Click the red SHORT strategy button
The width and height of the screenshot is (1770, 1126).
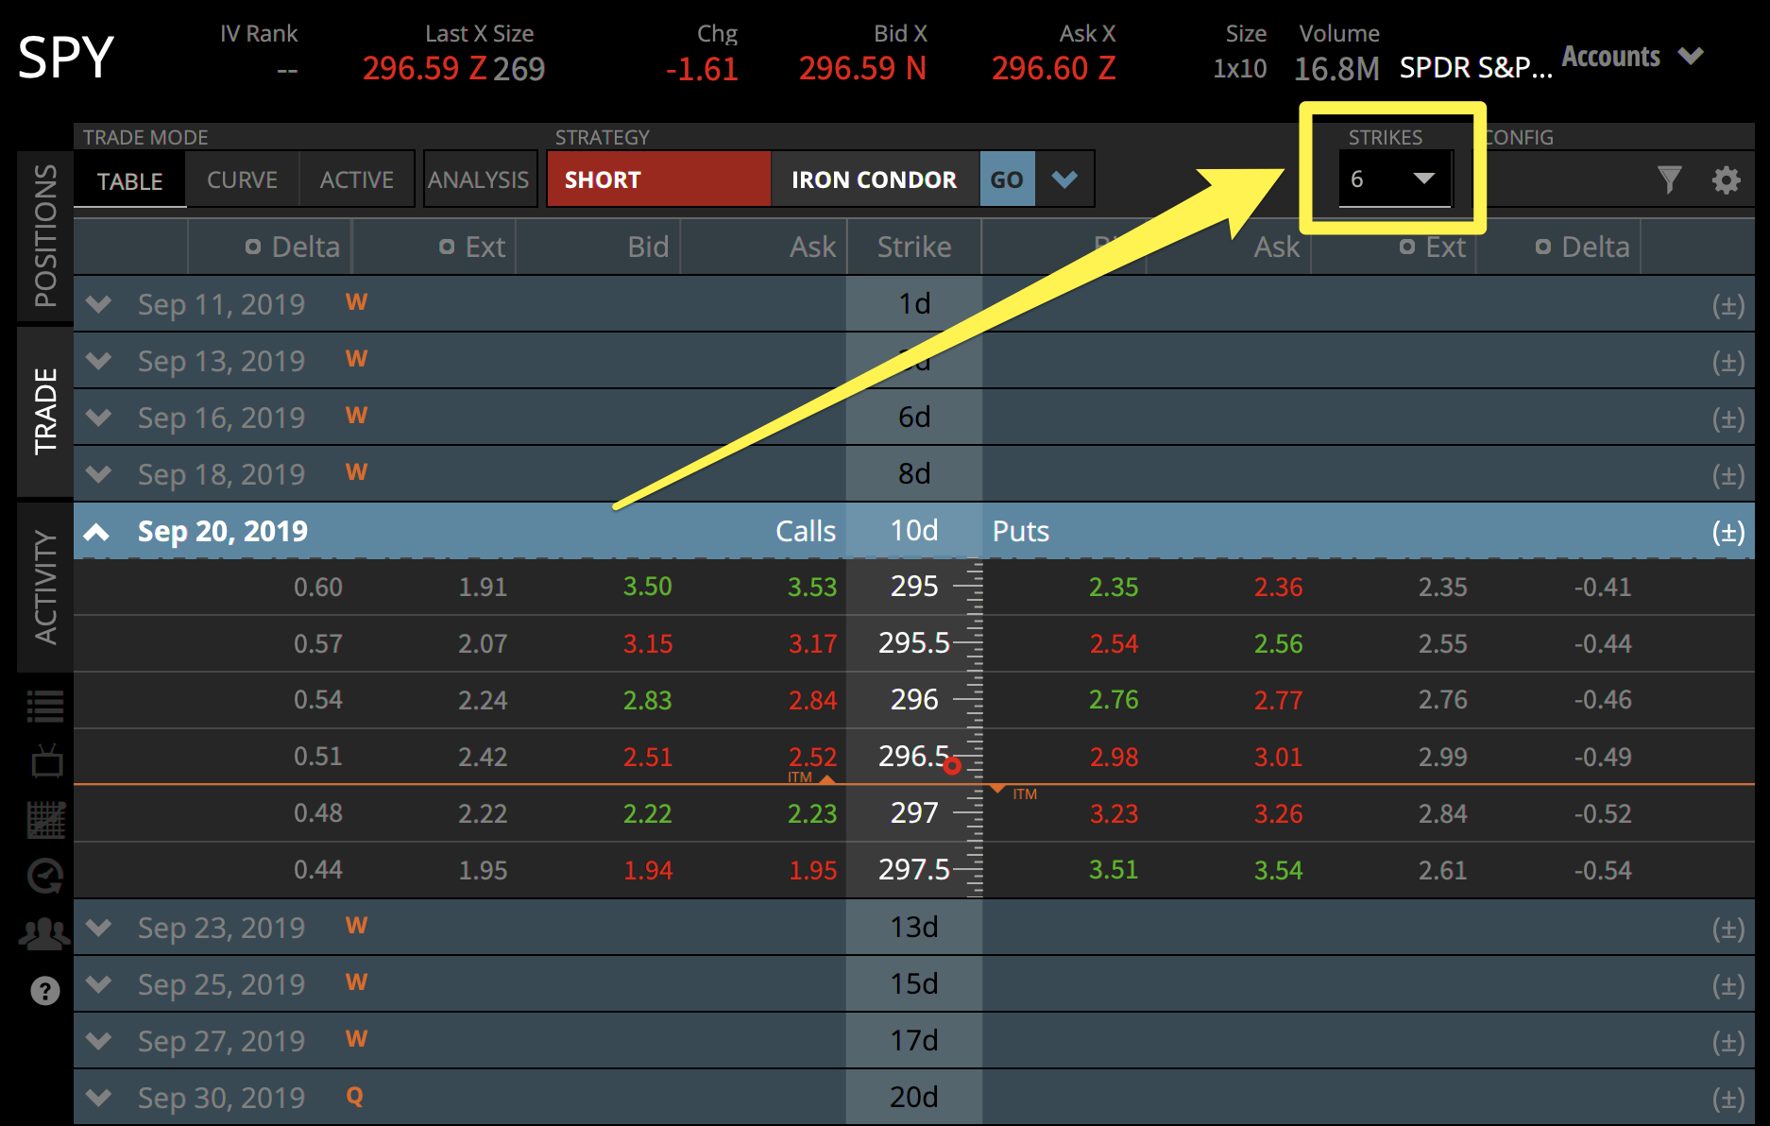(658, 179)
